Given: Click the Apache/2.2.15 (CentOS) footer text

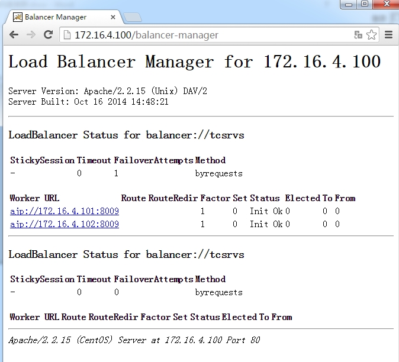Looking at the screenshot, I should 134,340.
